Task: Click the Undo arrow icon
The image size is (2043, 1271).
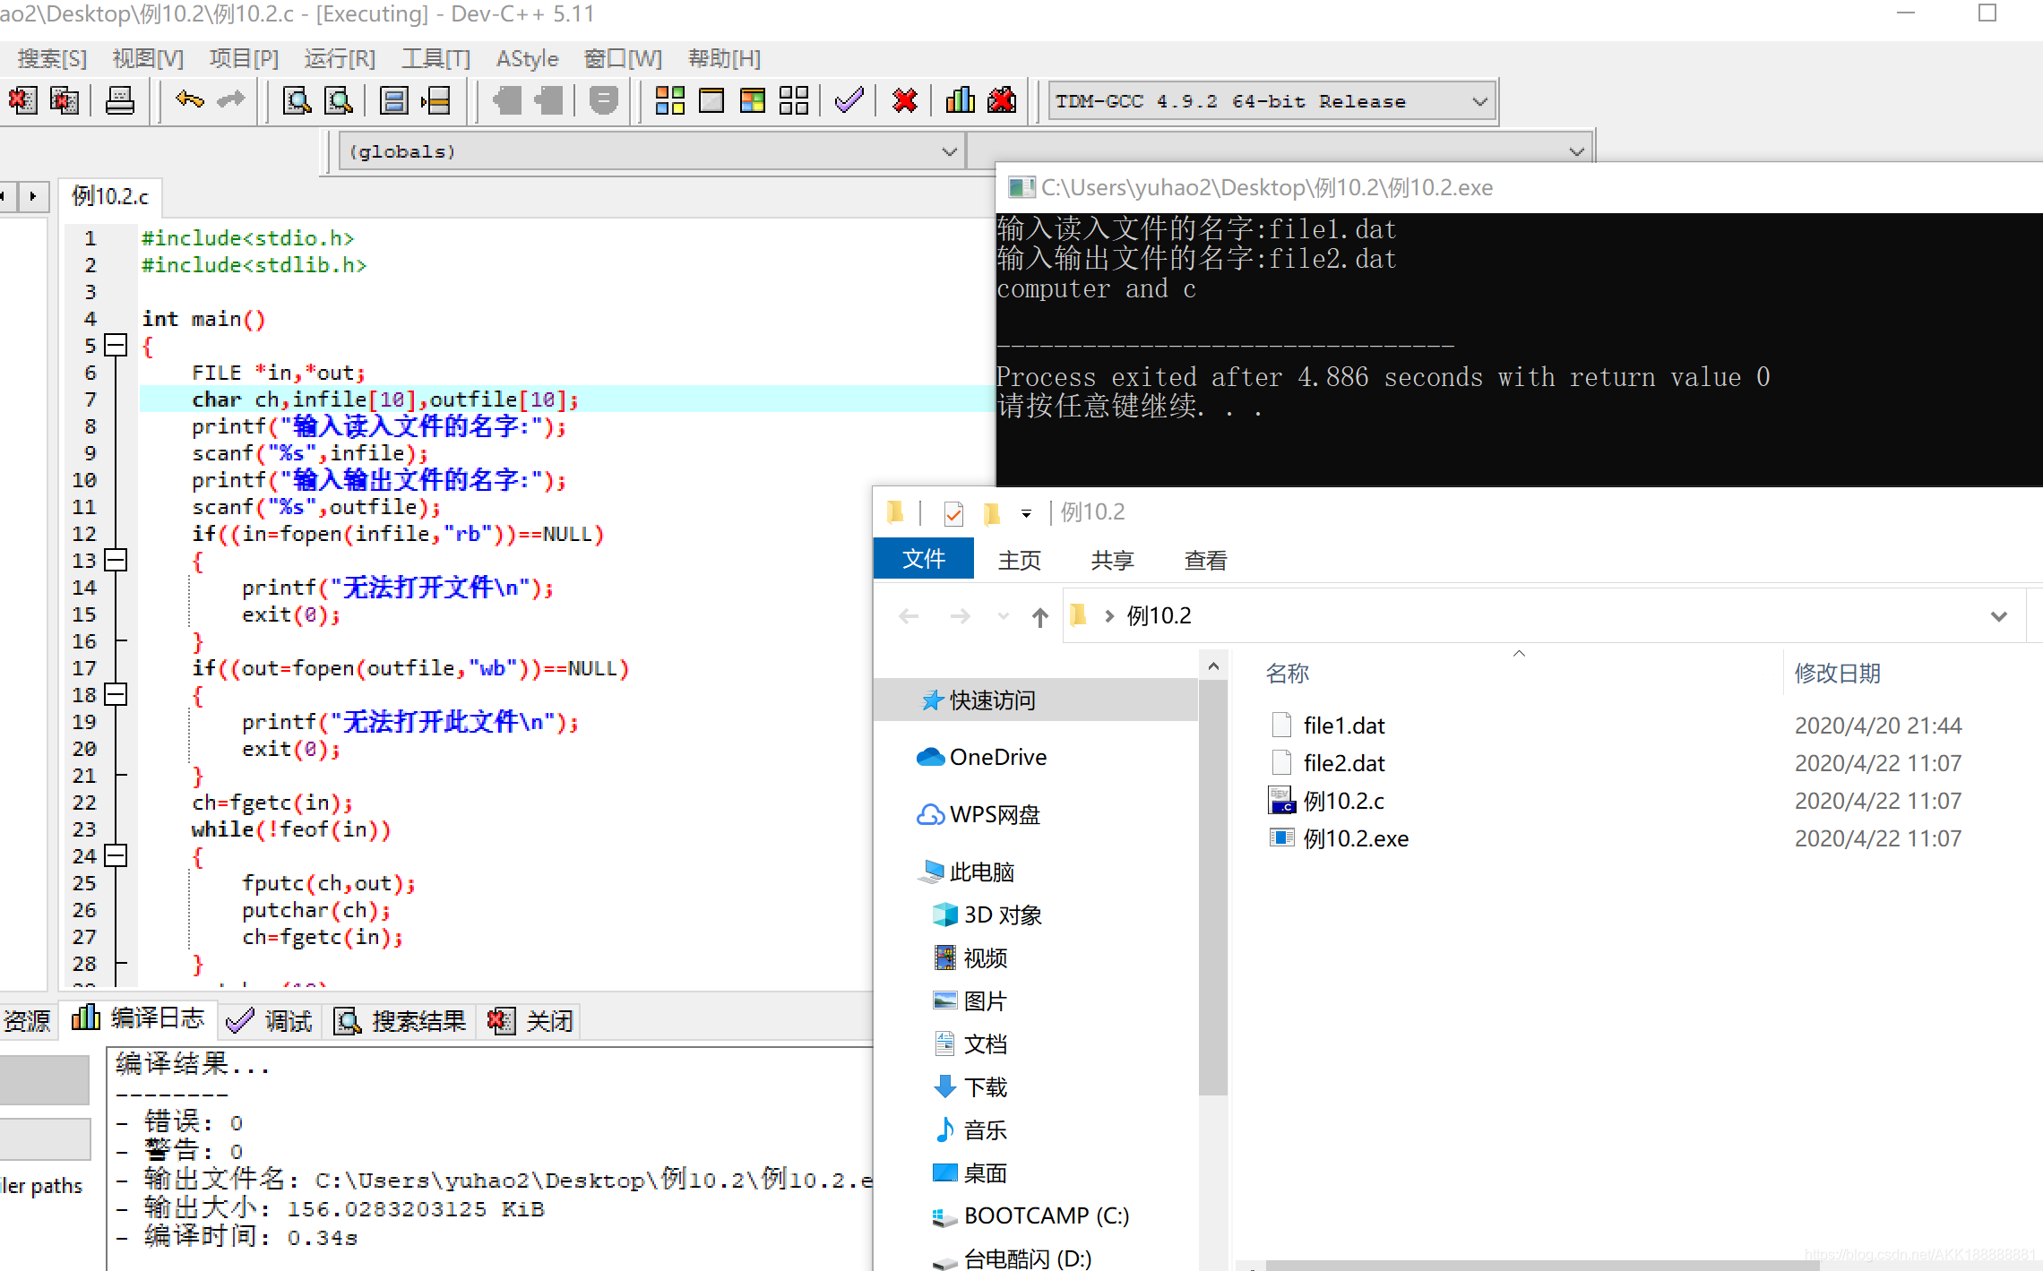Action: pyautogui.click(x=189, y=100)
